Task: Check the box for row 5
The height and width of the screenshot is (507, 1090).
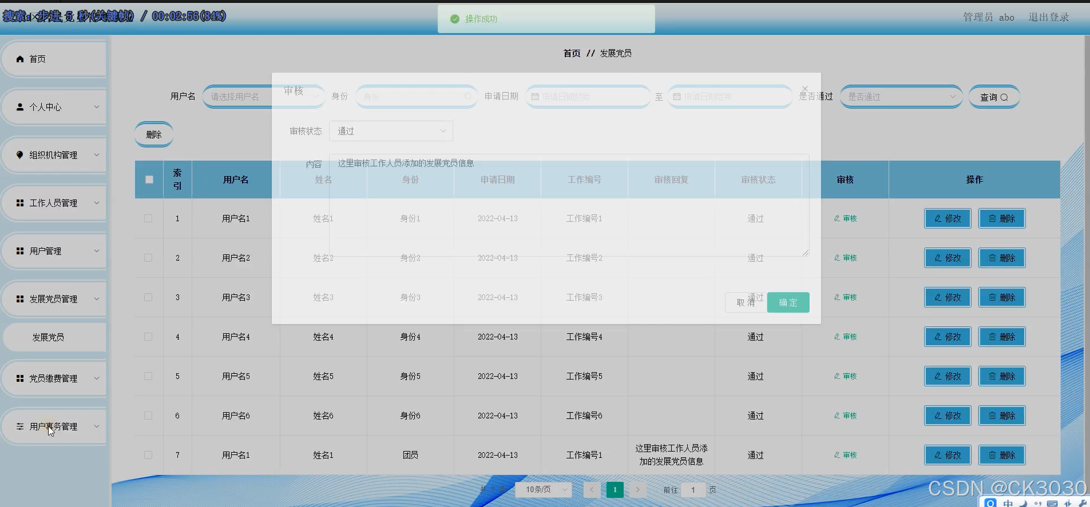Action: pos(148,376)
